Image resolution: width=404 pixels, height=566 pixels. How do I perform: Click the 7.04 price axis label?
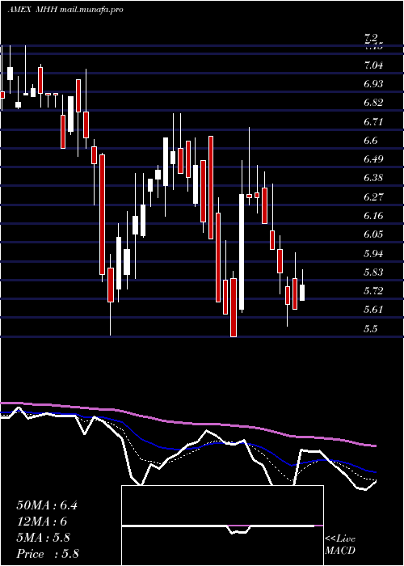(373, 65)
